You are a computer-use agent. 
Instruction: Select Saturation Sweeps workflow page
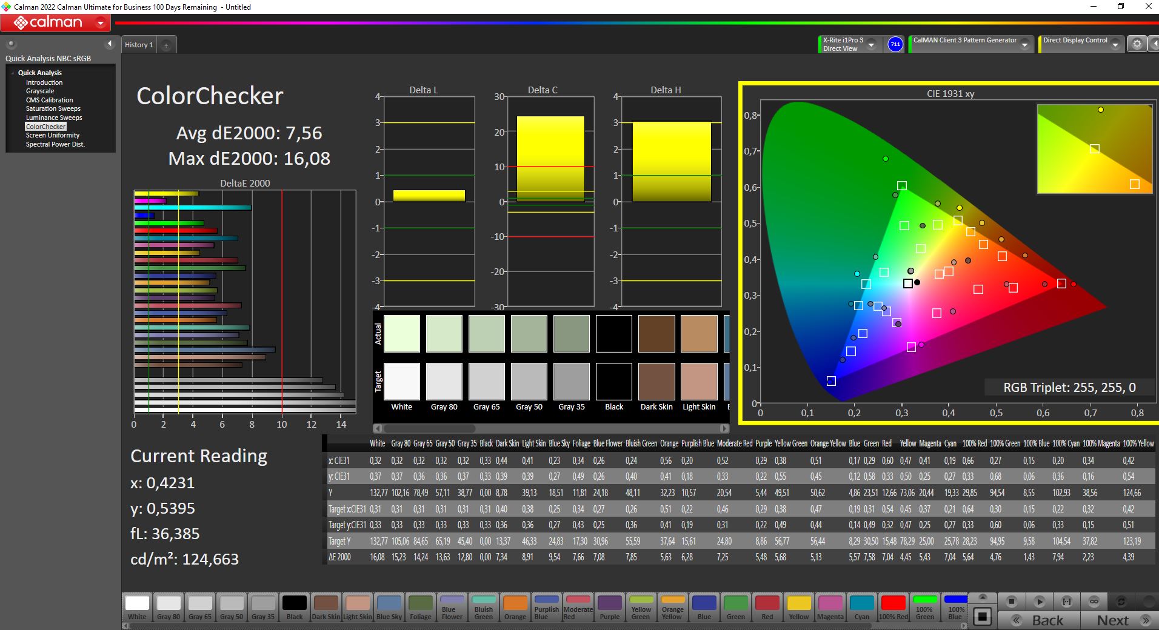pyautogui.click(x=53, y=108)
